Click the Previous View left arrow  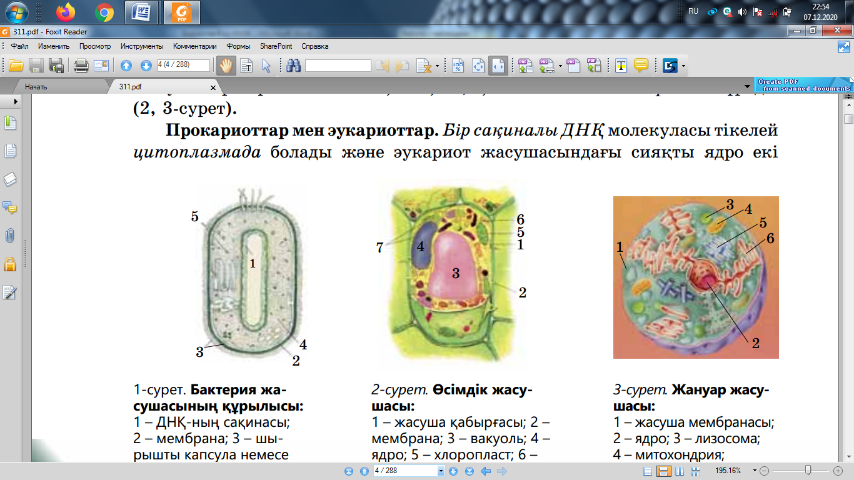pos(486,471)
